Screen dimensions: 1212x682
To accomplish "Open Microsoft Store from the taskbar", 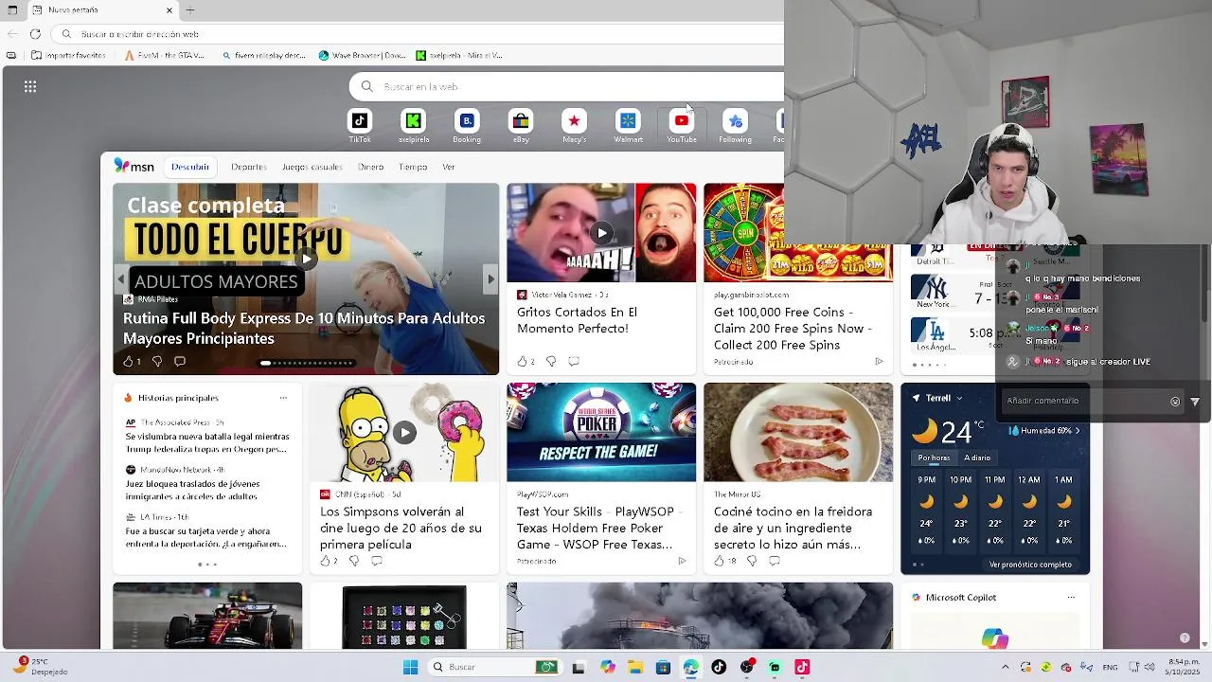I will point(663,667).
